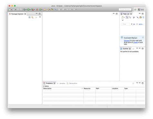Image resolution: width=153 pixels, height=119 pixels.
Task: Open the Debug configurations dropdown arrow
Action: click(26, 10)
